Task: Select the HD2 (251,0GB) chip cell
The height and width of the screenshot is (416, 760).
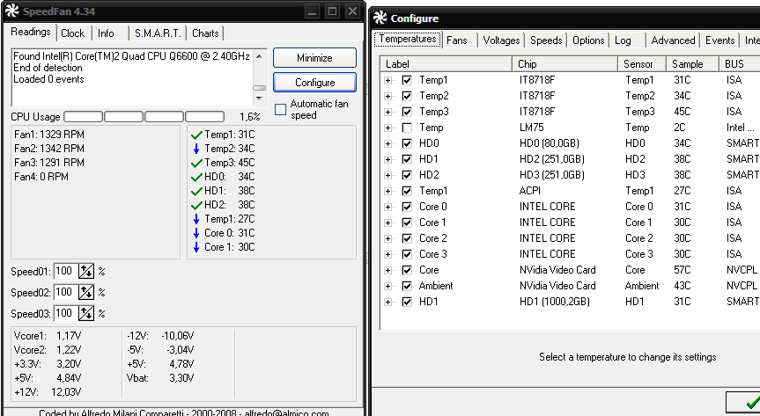Action: pyautogui.click(x=551, y=159)
